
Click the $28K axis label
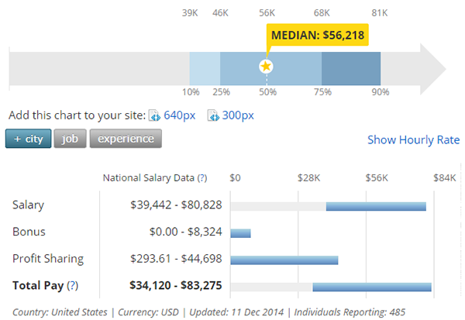309,178
